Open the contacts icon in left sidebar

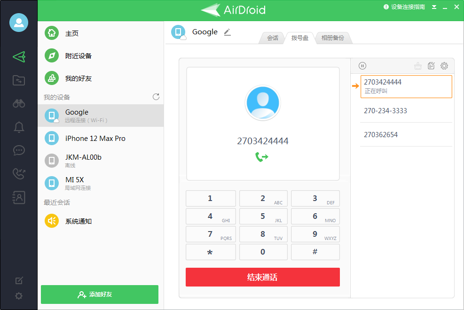[x=19, y=198]
